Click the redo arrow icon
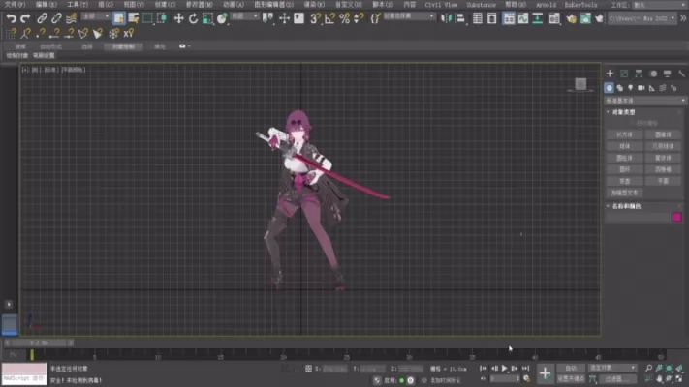Image resolution: width=689 pixels, height=387 pixels. click(x=25, y=18)
